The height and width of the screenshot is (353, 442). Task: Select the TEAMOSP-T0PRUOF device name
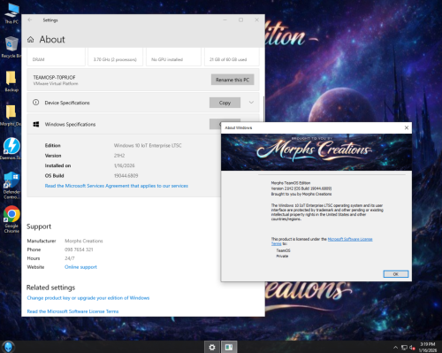[54, 77]
